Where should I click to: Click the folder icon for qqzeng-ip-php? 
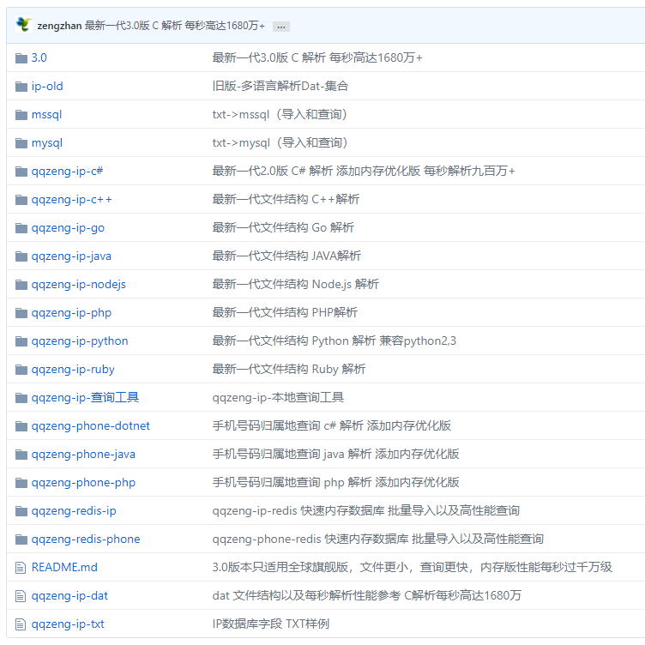(21, 313)
